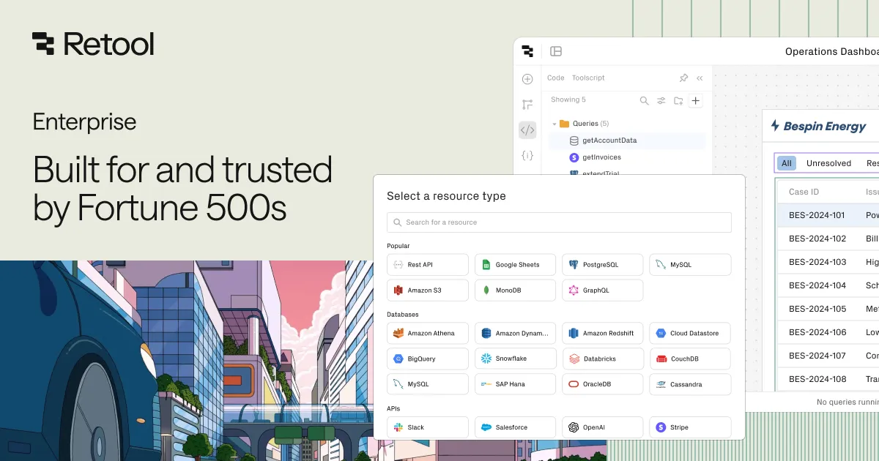The image size is (879, 461).
Task: Choose the Amazon Dynam... resource
Action: (515, 334)
